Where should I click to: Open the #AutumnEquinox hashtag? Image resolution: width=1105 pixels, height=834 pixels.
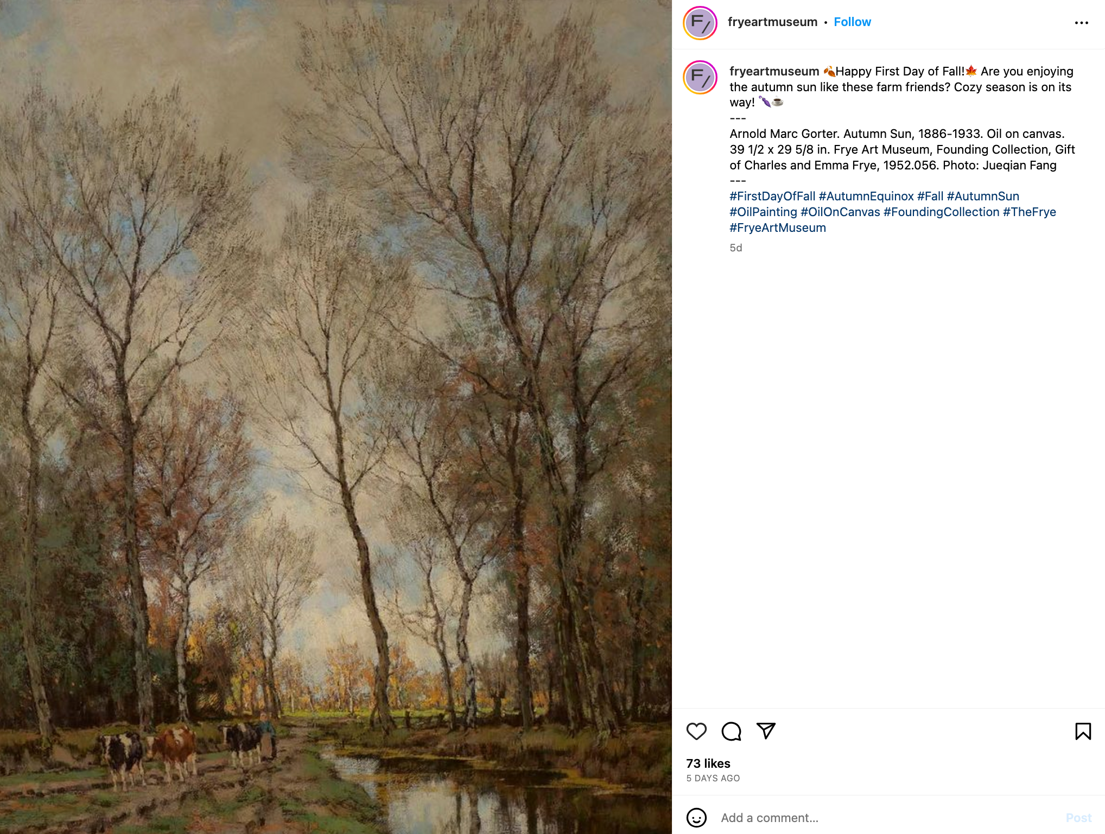coord(866,196)
